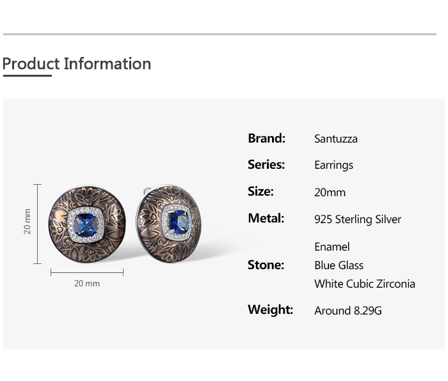Select the blue stone on right earring
Screen dimensions: 448x381
click(x=179, y=222)
